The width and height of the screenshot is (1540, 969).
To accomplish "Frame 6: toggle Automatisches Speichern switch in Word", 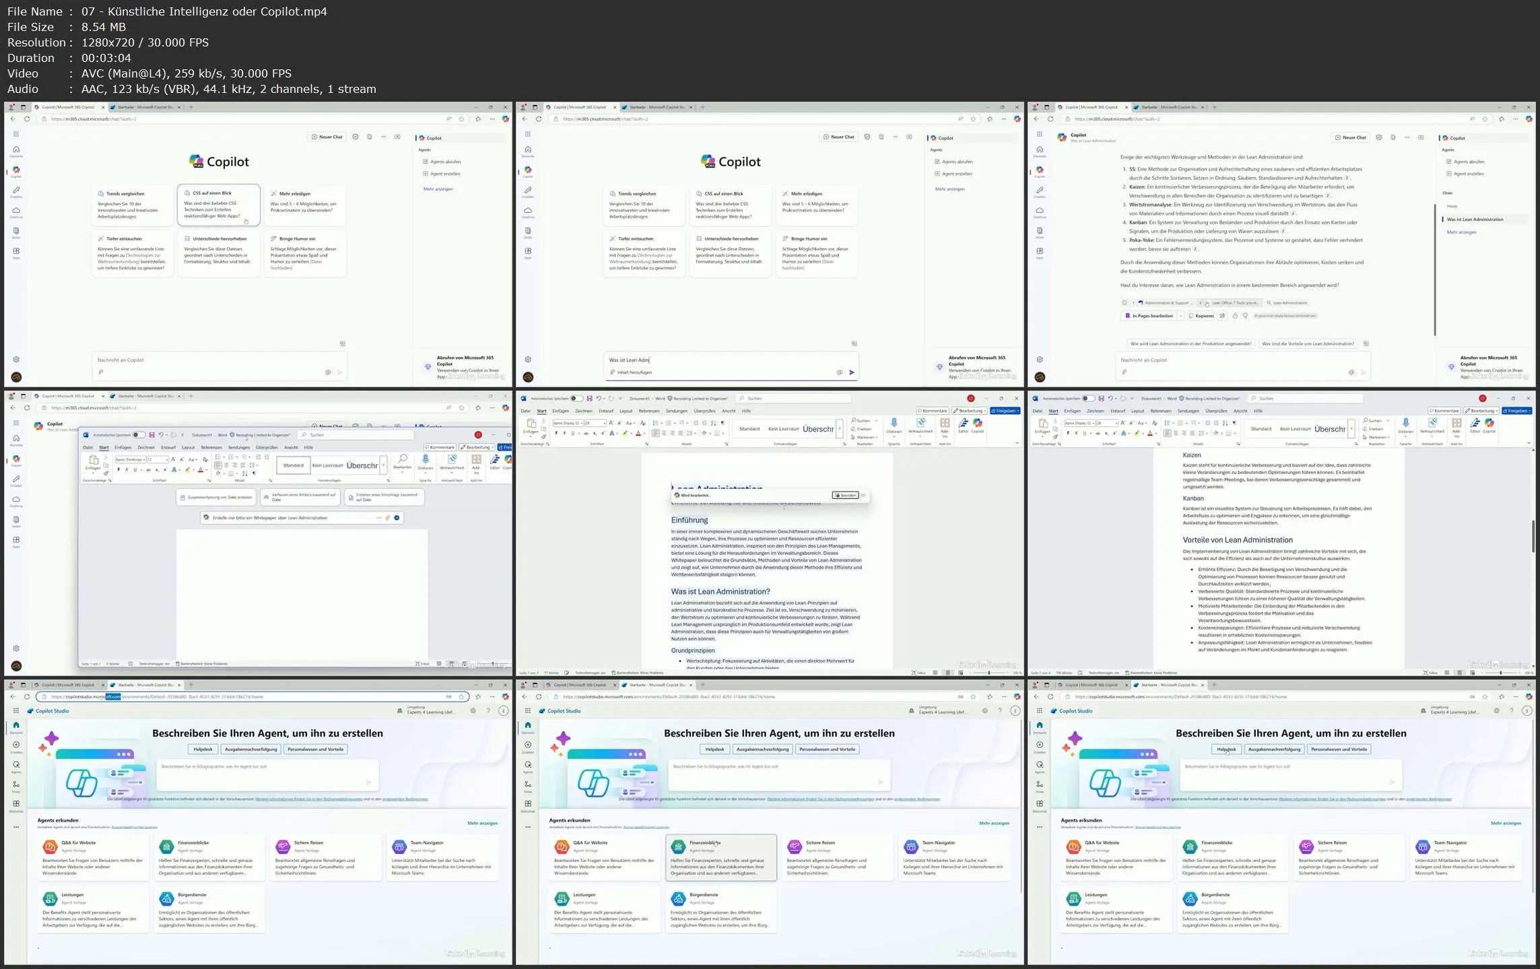I will (1088, 399).
